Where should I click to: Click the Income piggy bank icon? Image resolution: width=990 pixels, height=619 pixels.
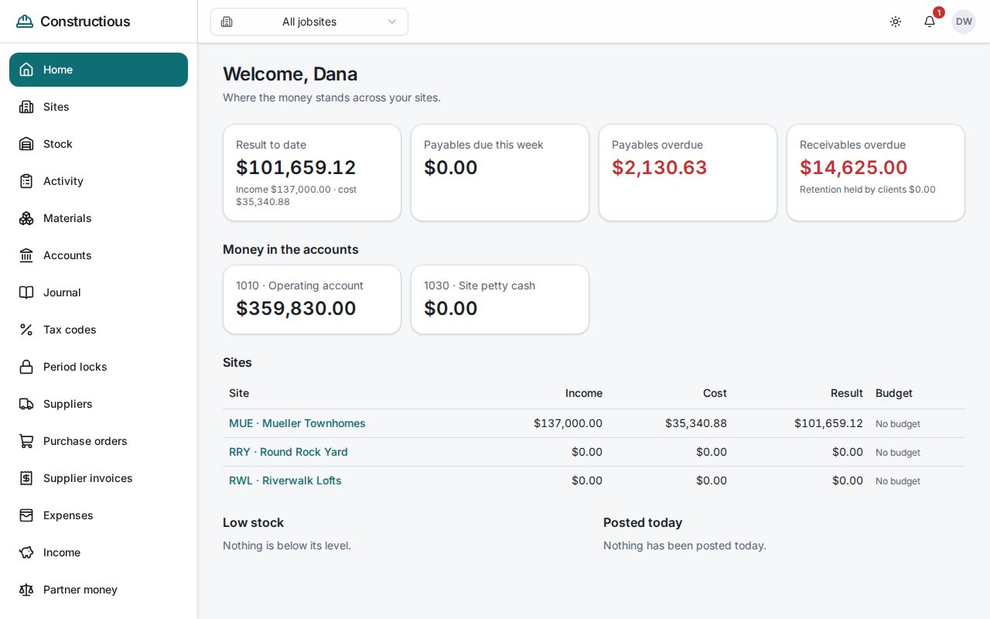(x=26, y=552)
